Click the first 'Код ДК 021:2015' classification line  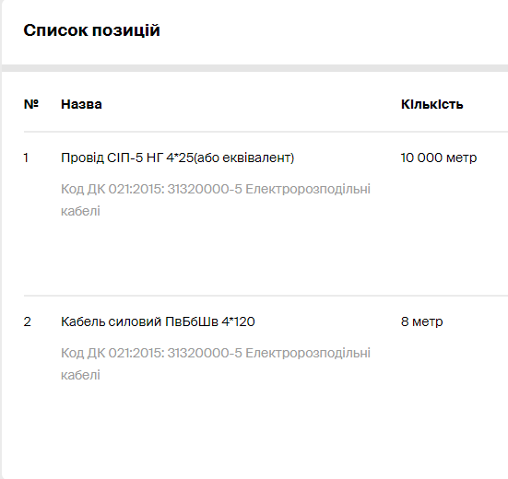[216, 200]
